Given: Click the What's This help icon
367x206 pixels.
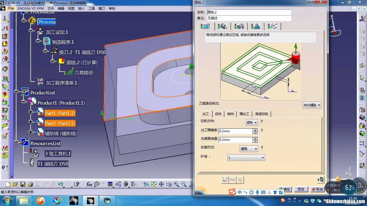Looking at the screenshot, I should point(76,184).
